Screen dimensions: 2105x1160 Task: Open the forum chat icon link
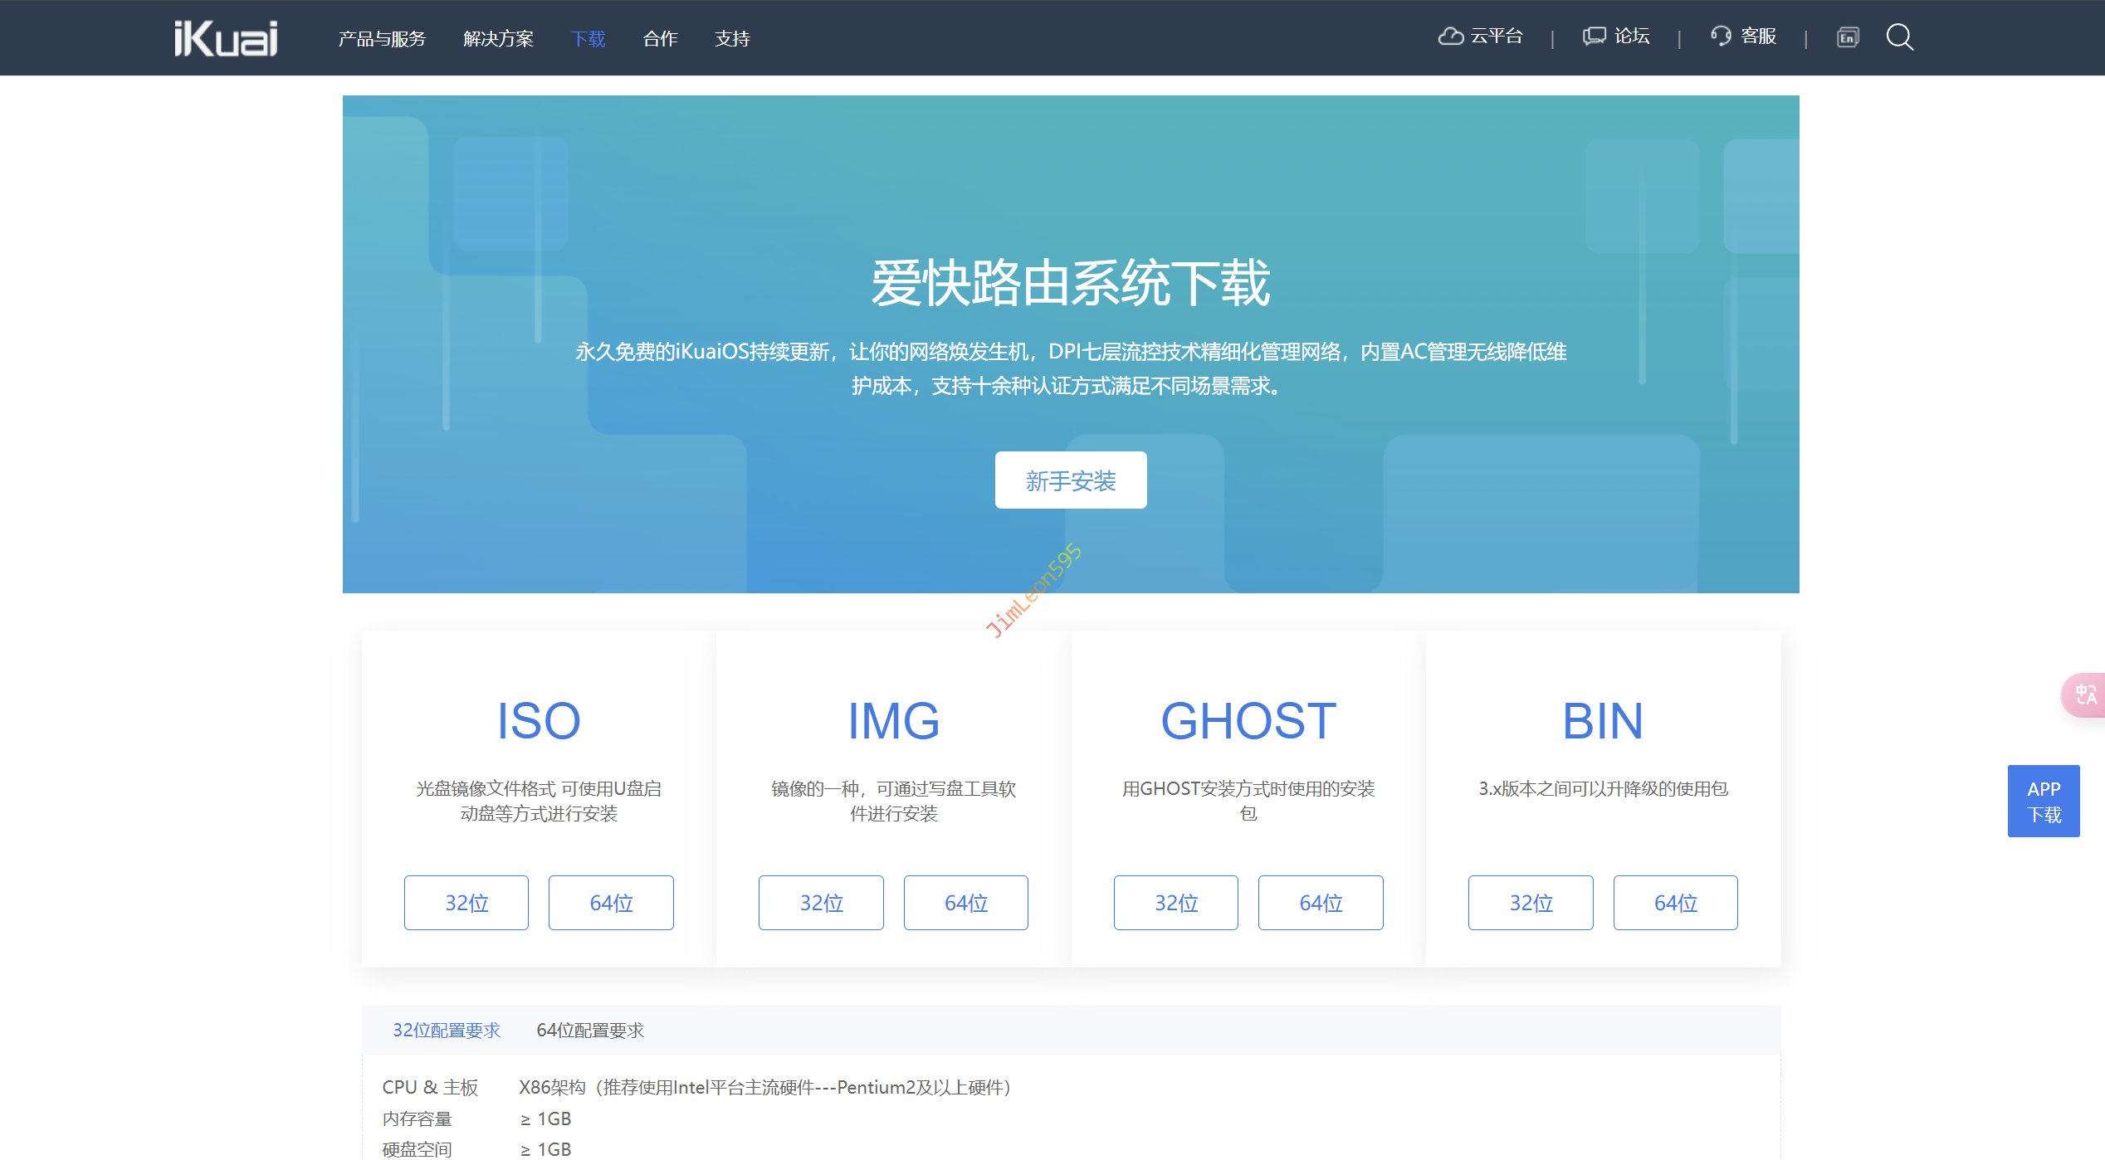pos(1594,37)
